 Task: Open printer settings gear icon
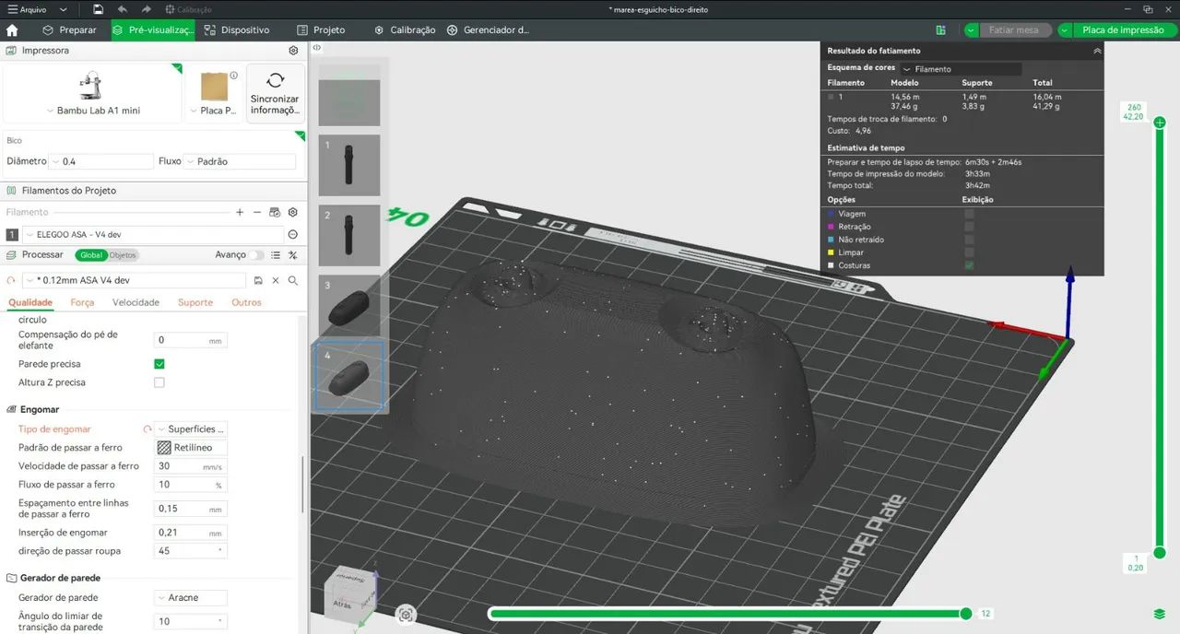tap(293, 51)
